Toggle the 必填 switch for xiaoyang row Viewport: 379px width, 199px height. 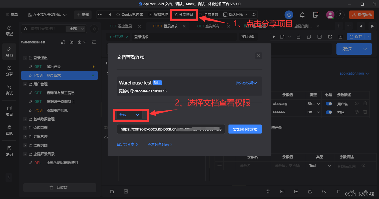tap(329, 104)
